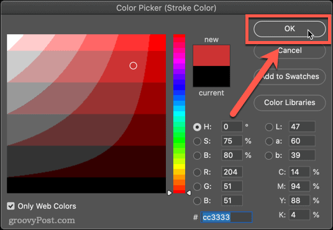Screen dimensions: 333x230
Task: Click the C cyan field showing 14
Action: tap(299, 172)
